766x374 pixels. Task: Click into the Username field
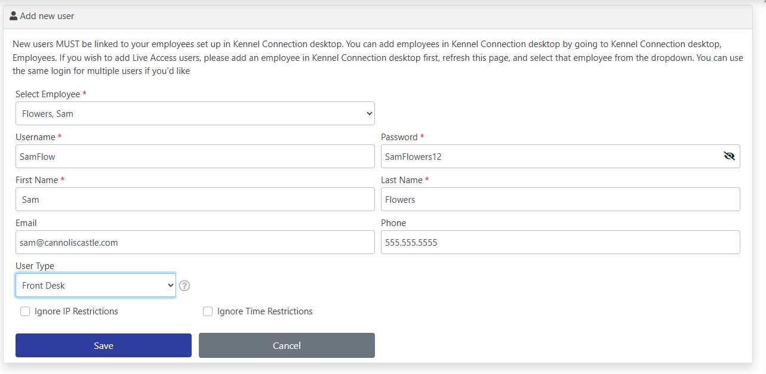pyautogui.click(x=195, y=156)
